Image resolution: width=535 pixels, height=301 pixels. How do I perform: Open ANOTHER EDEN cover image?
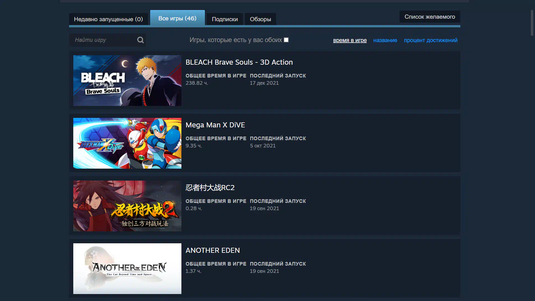tap(127, 269)
